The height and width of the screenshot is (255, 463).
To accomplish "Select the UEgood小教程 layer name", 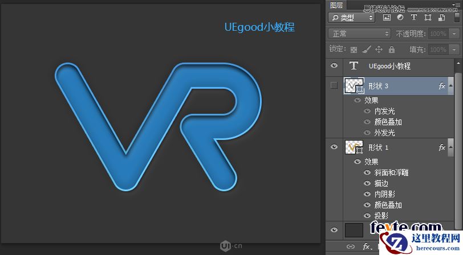I will [x=389, y=66].
